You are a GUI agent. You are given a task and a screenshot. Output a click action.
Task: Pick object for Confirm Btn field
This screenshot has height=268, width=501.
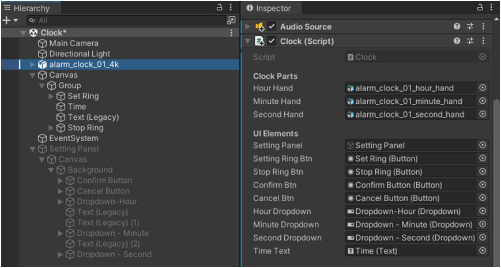pyautogui.click(x=483, y=184)
